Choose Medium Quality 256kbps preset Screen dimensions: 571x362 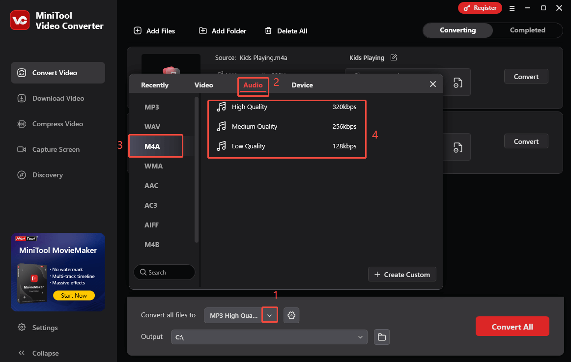[x=286, y=127]
